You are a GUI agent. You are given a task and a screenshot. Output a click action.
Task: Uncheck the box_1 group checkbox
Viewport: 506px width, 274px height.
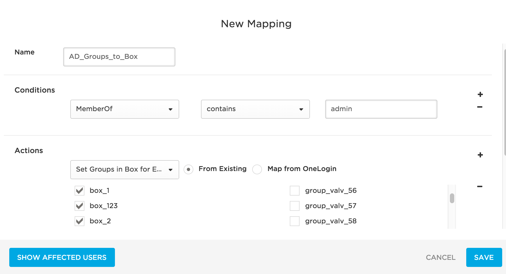tap(80, 191)
